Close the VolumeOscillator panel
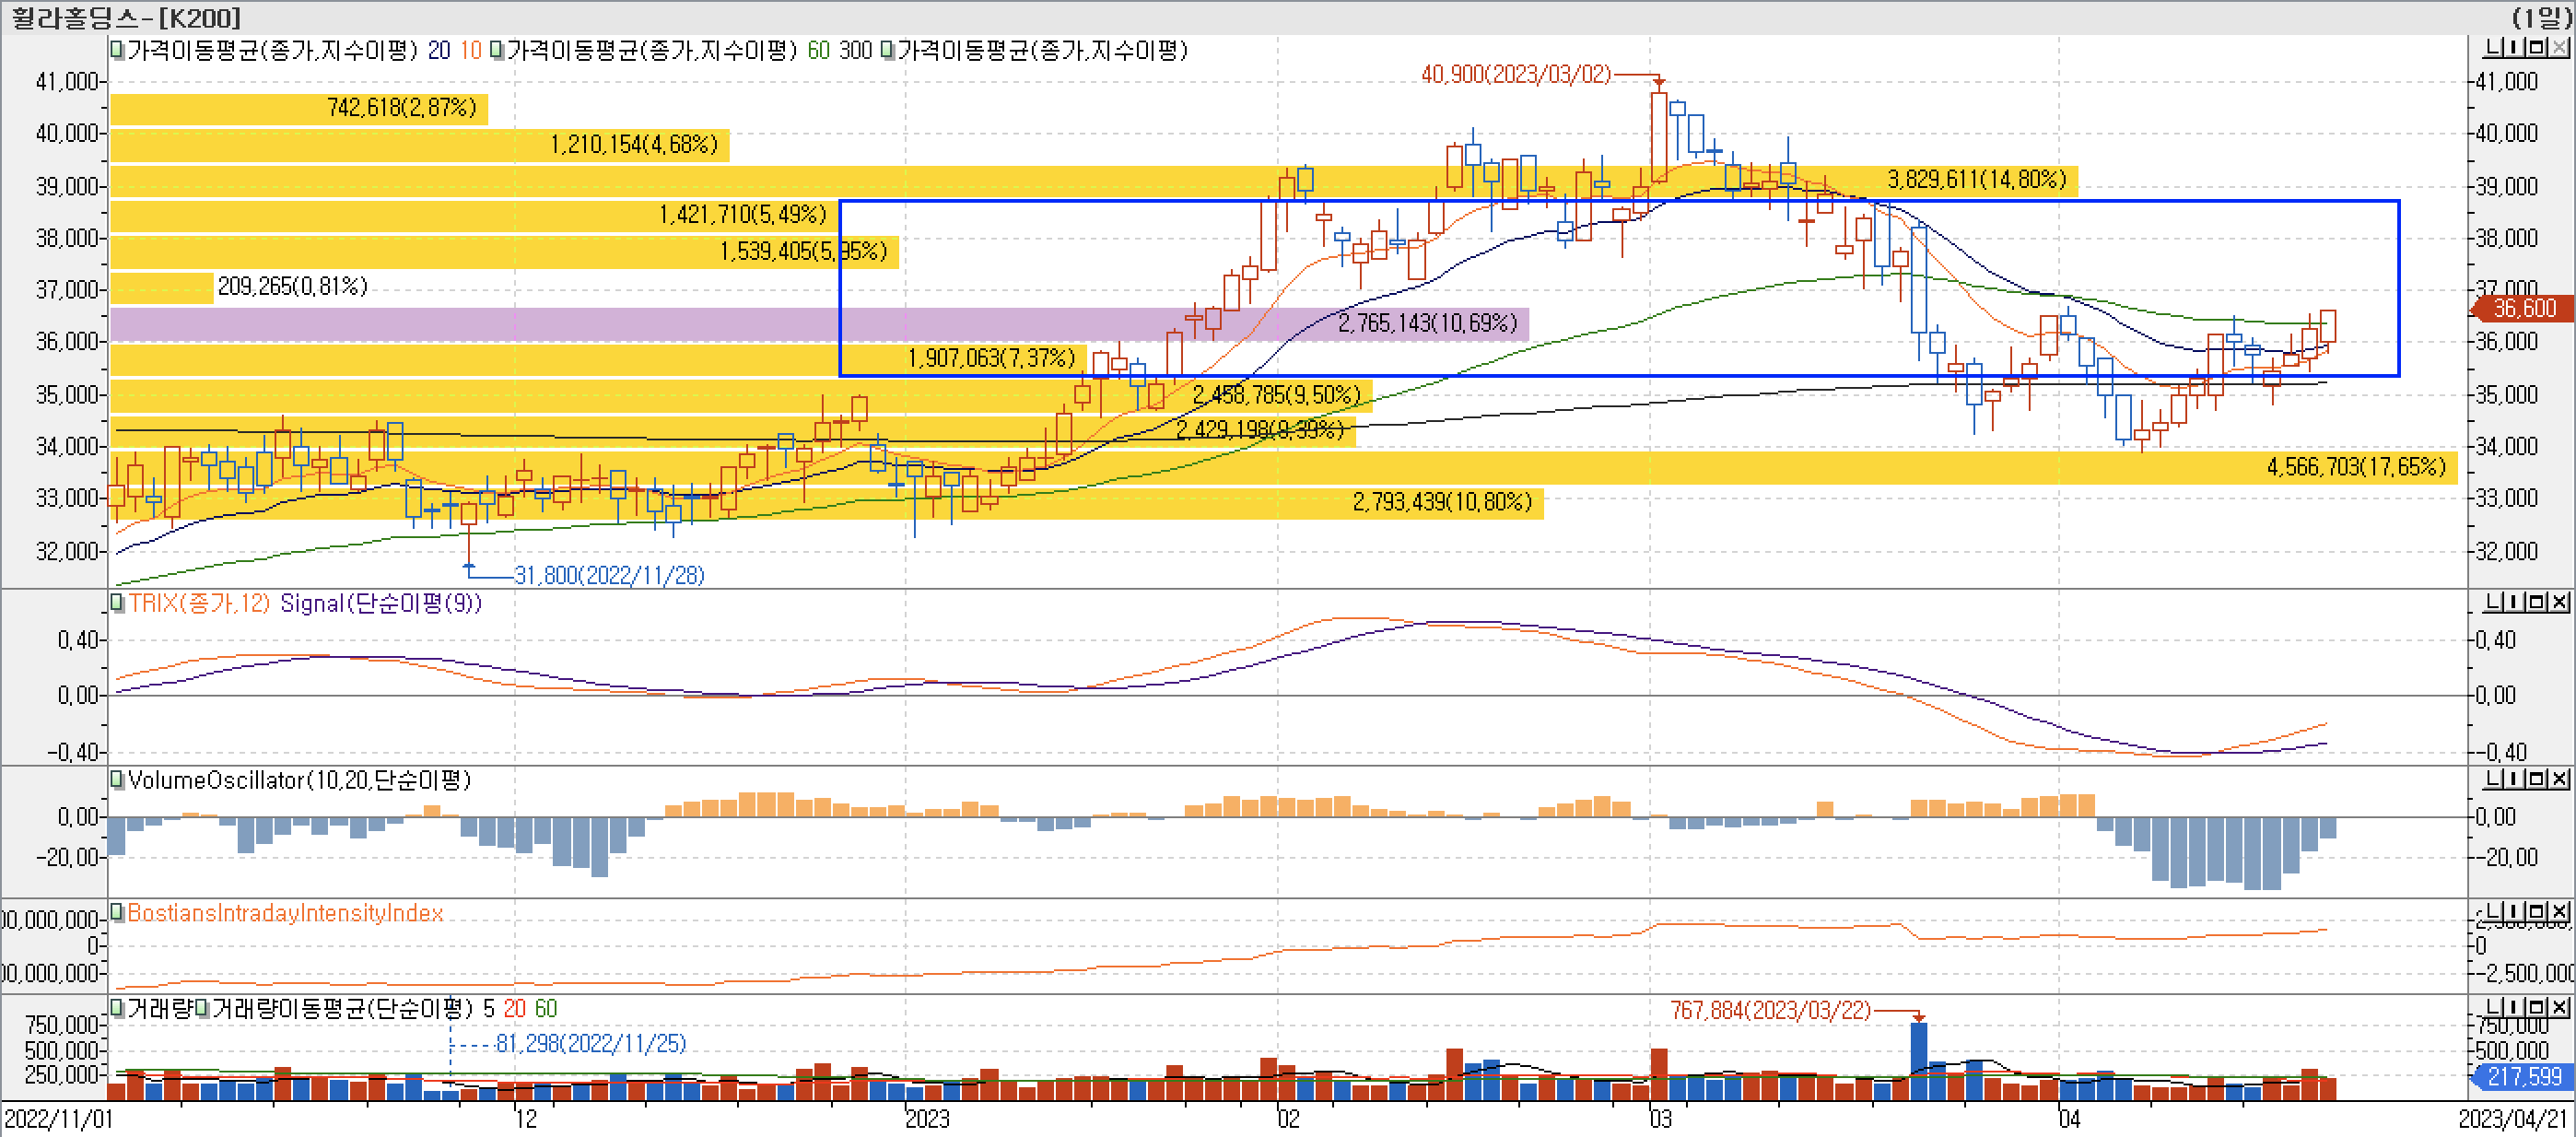Screen dimensions: 2576x1137 pyautogui.click(x=2558, y=779)
